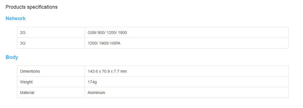Select the Weight label cell
Viewport: 303px width, 108px height.
click(51, 82)
